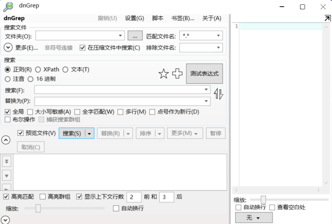Collapse the search options with up chevron
The height and width of the screenshot is (224, 332).
(x=7, y=139)
